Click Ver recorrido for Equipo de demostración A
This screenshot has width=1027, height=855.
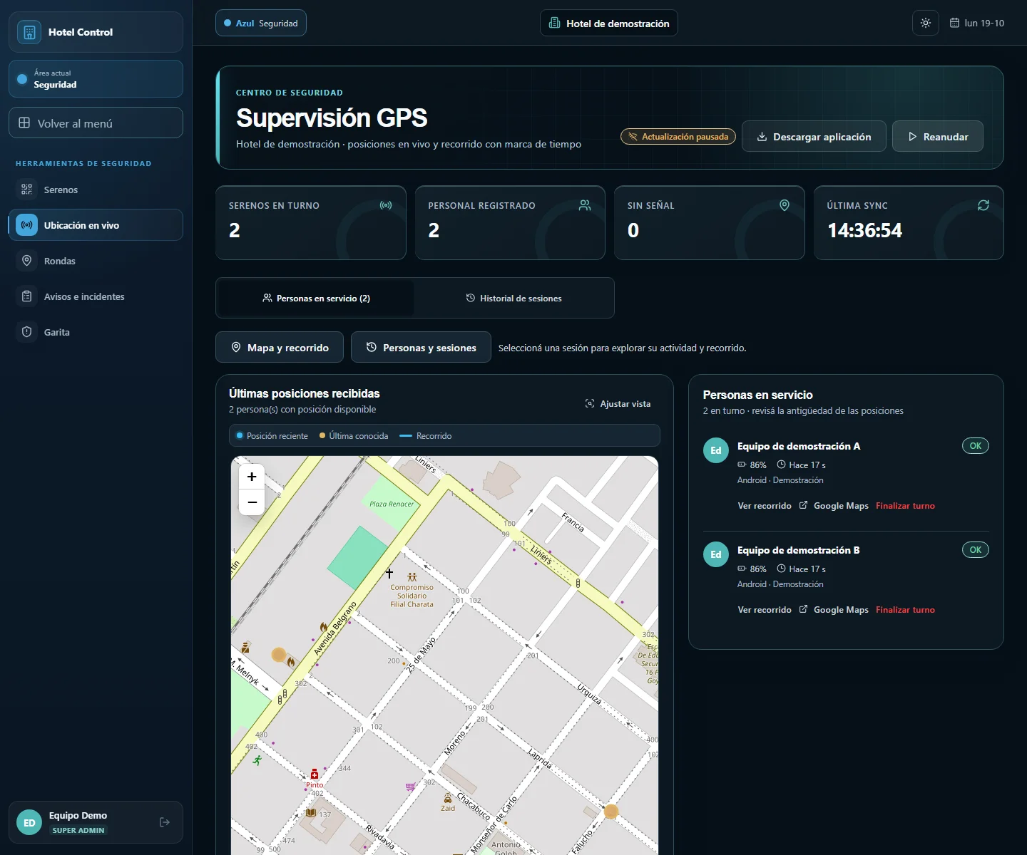765,506
